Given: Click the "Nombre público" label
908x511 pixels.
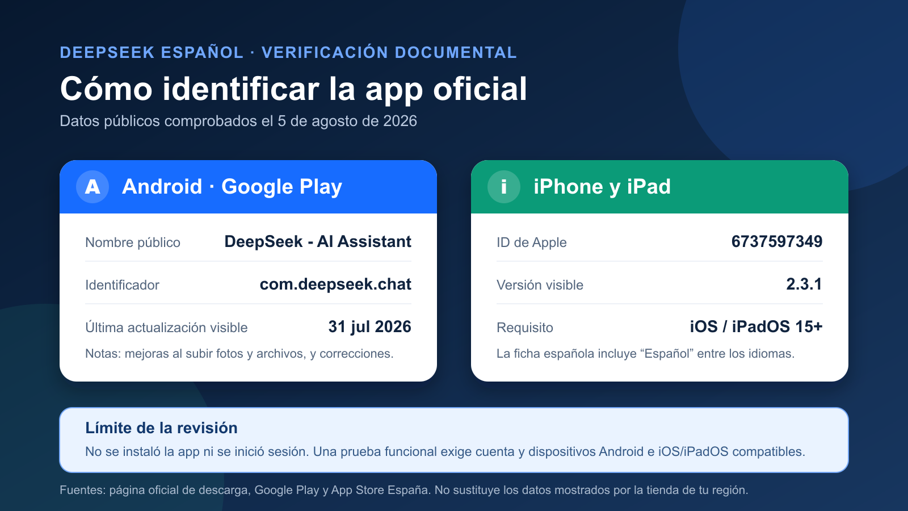Looking at the screenshot, I should (133, 242).
